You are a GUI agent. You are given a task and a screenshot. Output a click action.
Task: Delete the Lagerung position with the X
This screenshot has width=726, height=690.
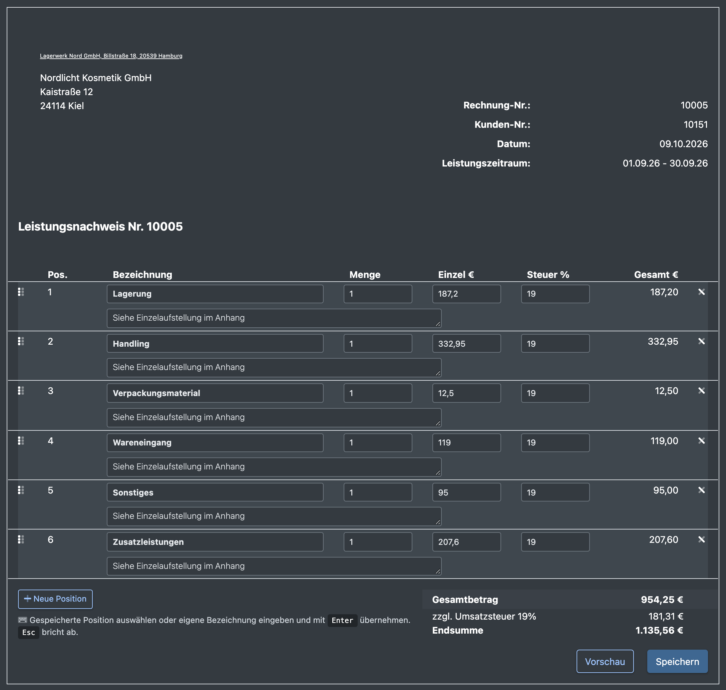coord(701,292)
